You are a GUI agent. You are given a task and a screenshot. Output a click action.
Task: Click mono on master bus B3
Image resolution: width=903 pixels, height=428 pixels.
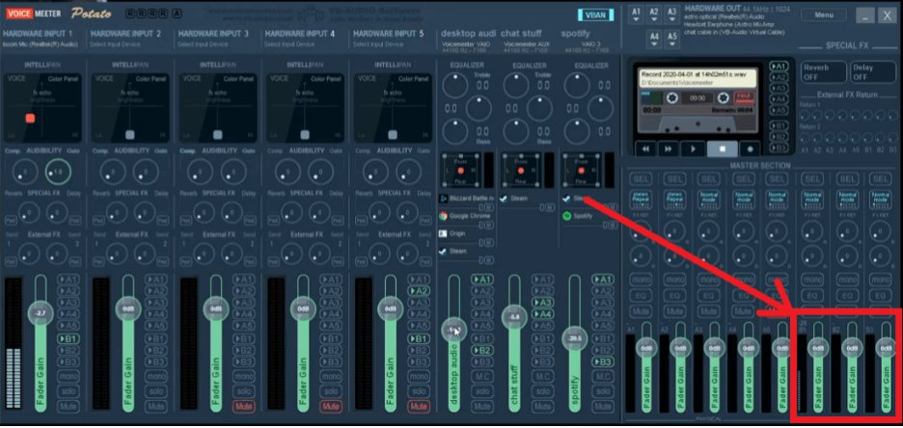pos(880,281)
